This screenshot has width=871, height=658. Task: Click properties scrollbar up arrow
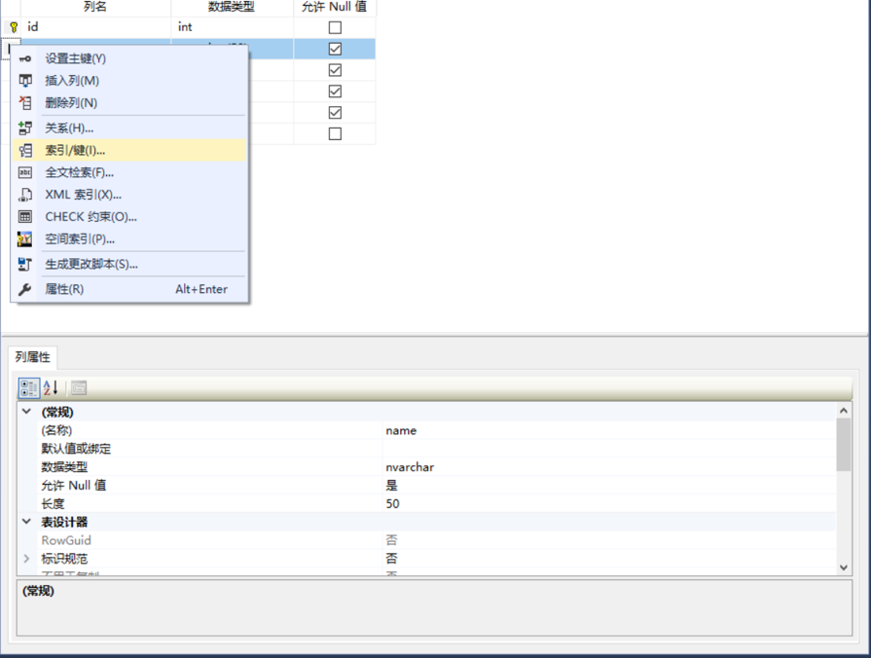[843, 411]
